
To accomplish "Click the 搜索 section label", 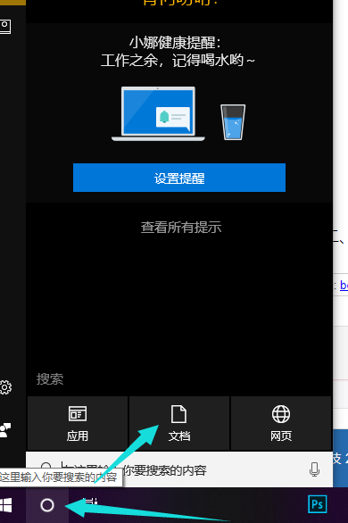I will point(50,379).
